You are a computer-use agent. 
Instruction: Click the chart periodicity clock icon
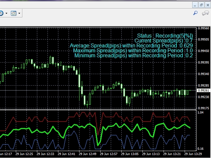[x=1, y=13]
